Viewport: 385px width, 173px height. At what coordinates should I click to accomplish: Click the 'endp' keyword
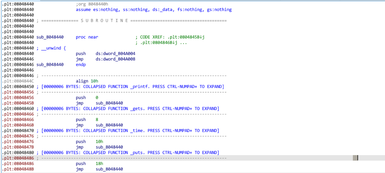81,65
